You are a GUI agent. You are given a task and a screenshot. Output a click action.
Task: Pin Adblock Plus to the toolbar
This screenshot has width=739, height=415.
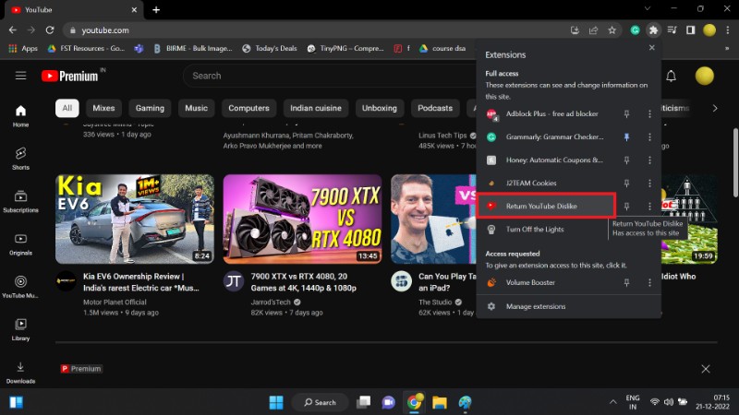pyautogui.click(x=627, y=114)
